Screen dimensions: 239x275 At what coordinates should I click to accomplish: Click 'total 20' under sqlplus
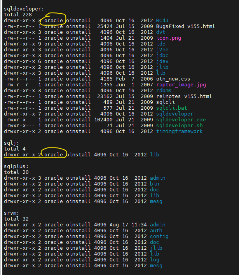(x=16, y=172)
